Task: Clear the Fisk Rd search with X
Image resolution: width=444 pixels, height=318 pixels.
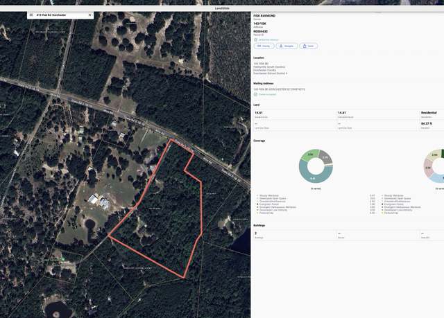Action: 90,15
